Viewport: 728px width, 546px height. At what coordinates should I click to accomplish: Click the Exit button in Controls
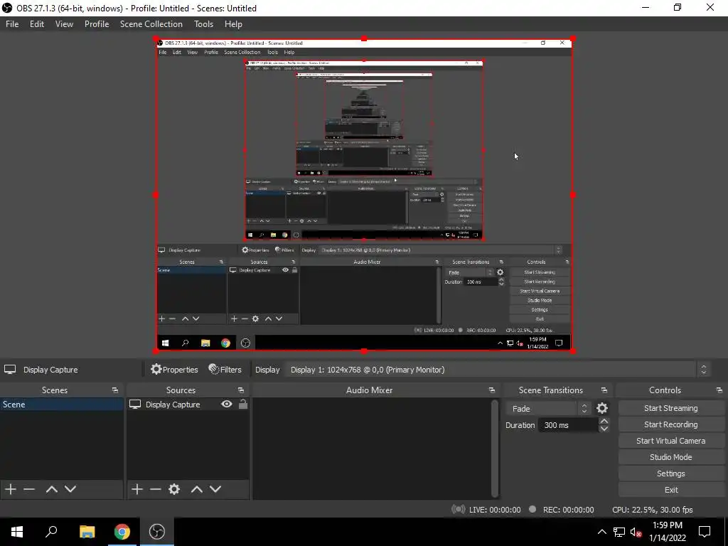(671, 490)
